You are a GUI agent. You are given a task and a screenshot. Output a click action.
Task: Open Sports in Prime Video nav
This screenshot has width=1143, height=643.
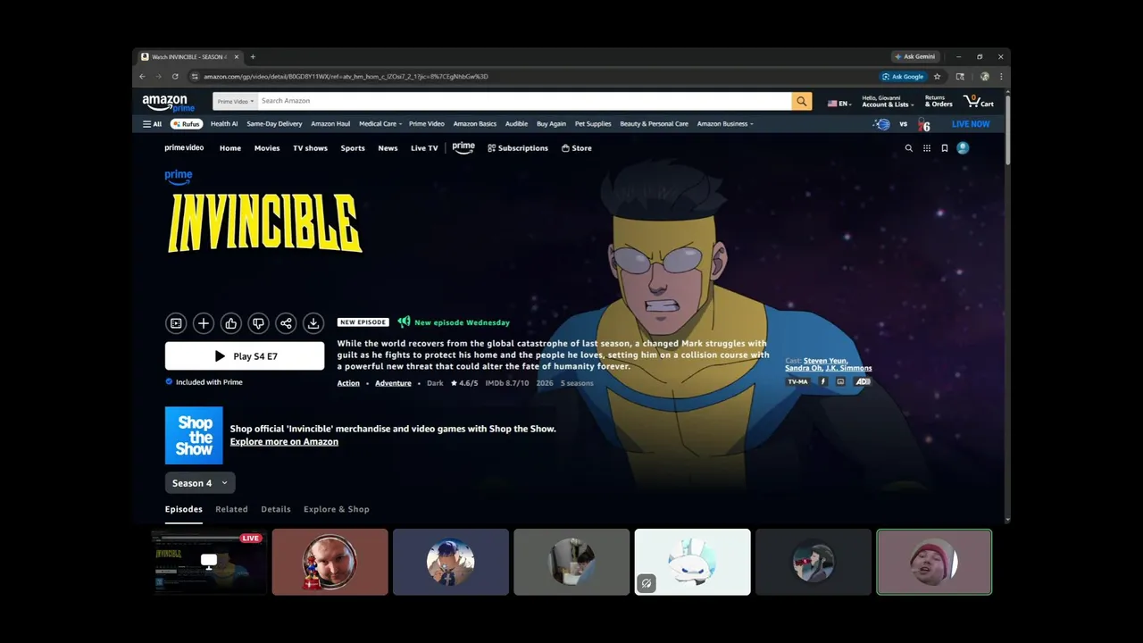click(x=353, y=148)
